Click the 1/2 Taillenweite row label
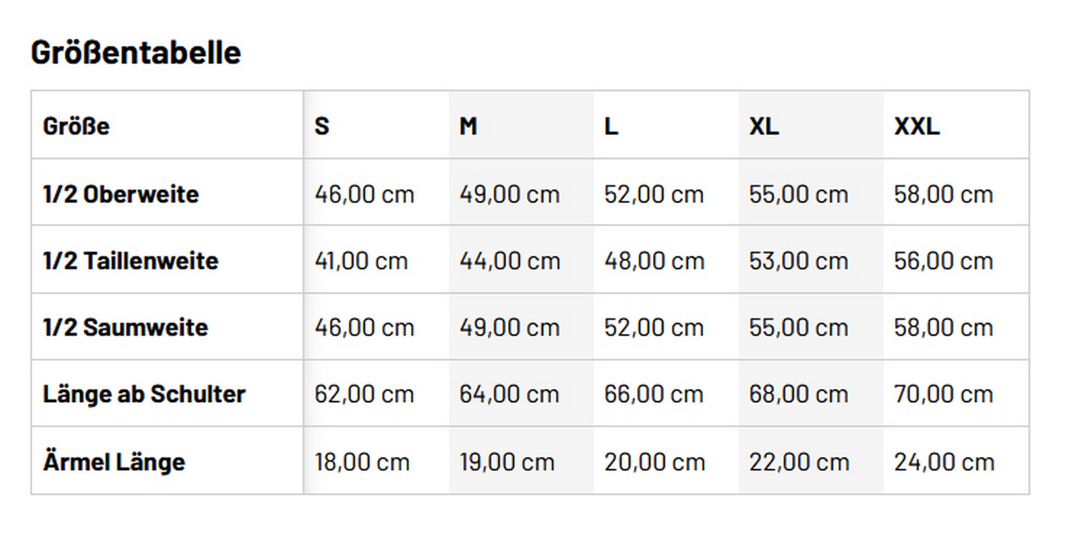 [x=131, y=261]
